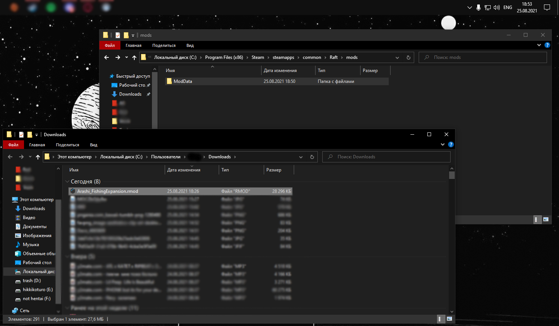Go forward in the mods window
Image resolution: width=559 pixels, height=326 pixels.
coord(118,57)
